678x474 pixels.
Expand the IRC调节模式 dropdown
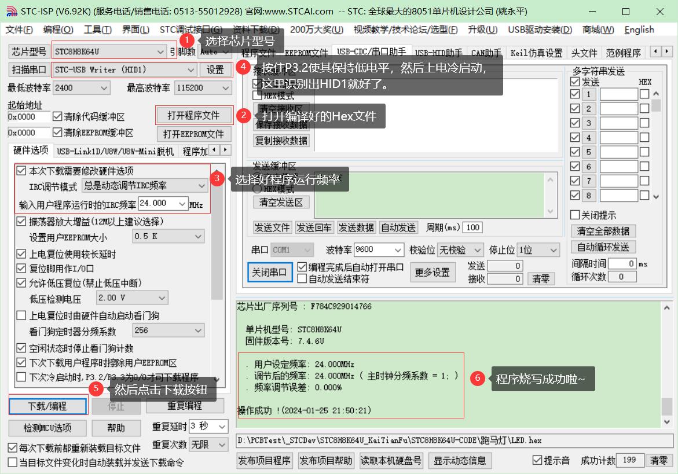tap(201, 186)
